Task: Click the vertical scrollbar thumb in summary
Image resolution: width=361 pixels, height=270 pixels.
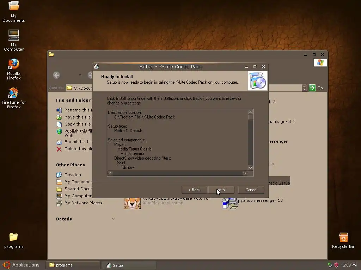Action: 251,117
